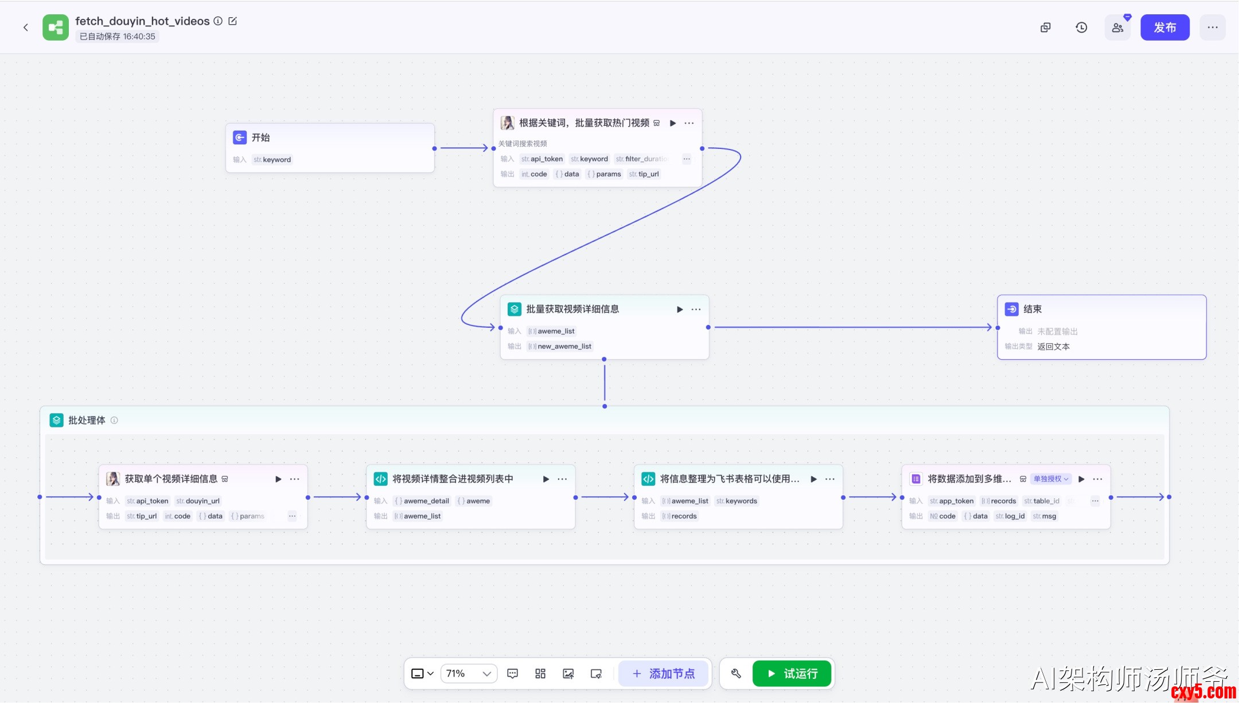This screenshot has height=703, width=1239.
Task: Open the wrench debug tool icon
Action: pyautogui.click(x=736, y=674)
